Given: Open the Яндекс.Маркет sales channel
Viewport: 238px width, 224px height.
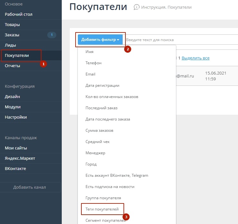Looking at the screenshot, I should click(x=20, y=158).
